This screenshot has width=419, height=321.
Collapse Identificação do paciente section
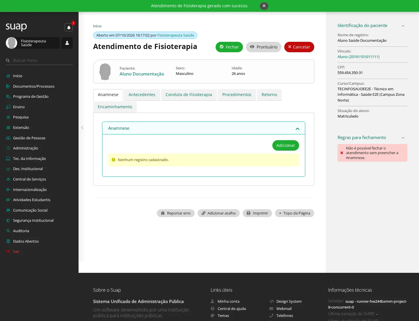[x=403, y=26]
